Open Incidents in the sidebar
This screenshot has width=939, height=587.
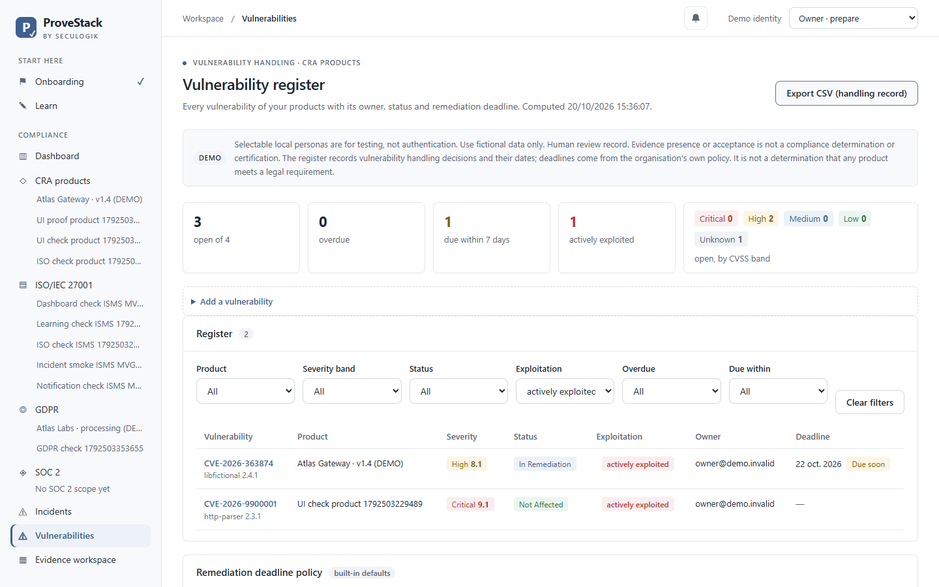[x=81, y=512]
